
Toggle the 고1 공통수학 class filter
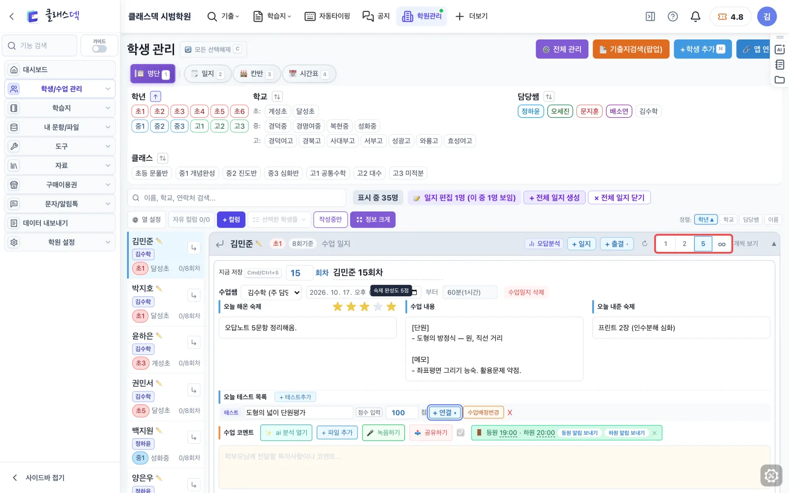(x=328, y=173)
